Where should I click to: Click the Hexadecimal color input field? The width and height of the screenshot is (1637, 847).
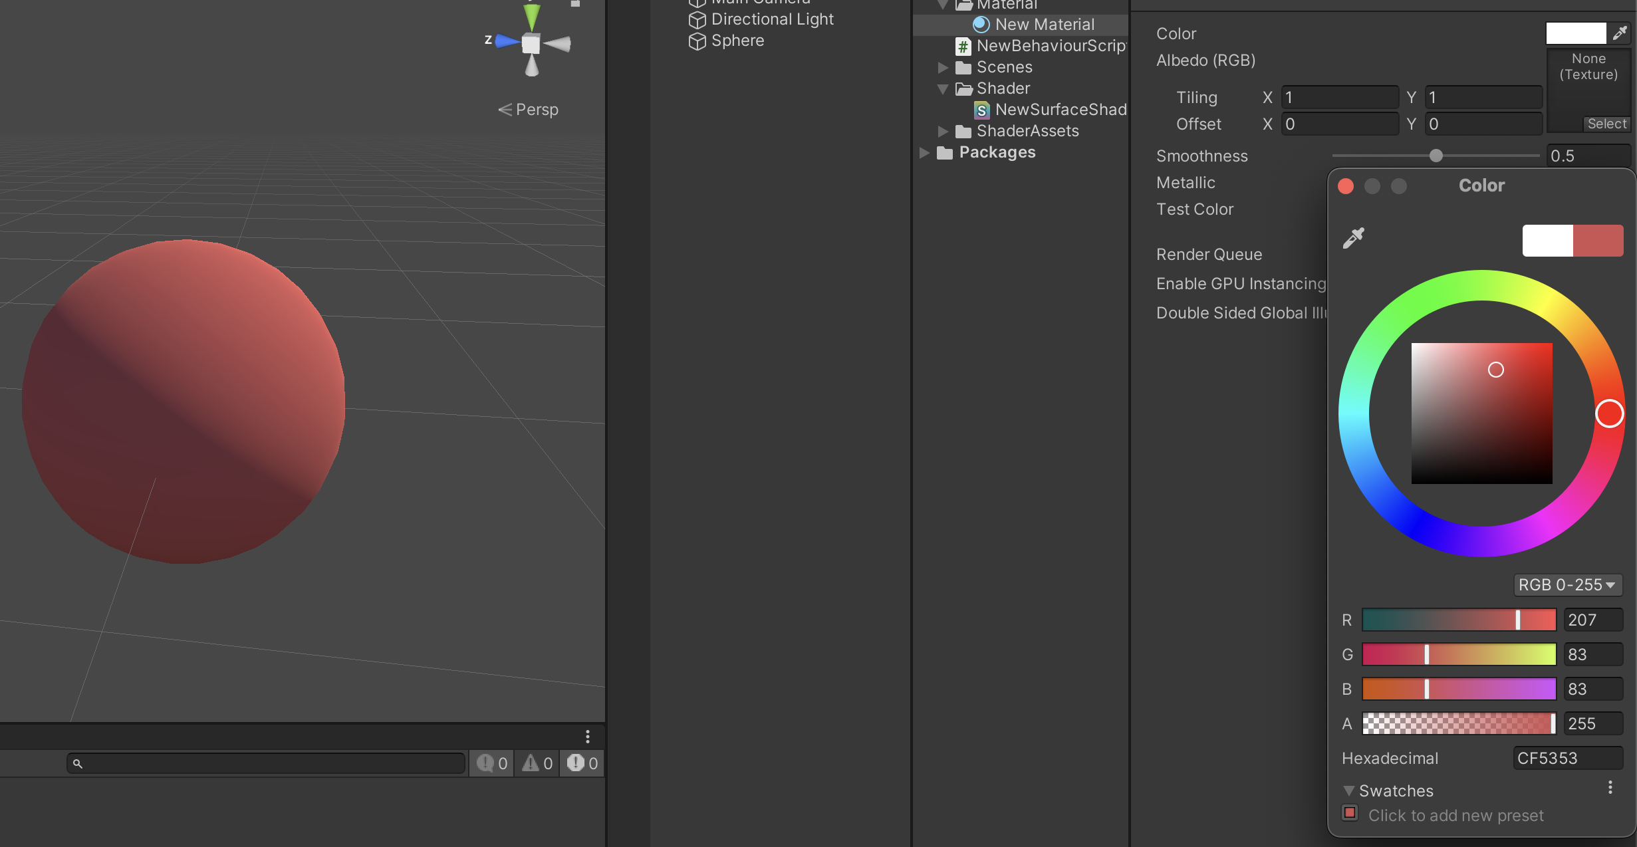pos(1567,758)
